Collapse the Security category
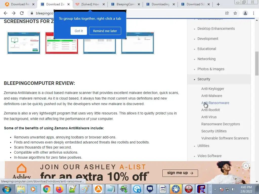Viewport: 259px width, 194px height. click(204, 79)
